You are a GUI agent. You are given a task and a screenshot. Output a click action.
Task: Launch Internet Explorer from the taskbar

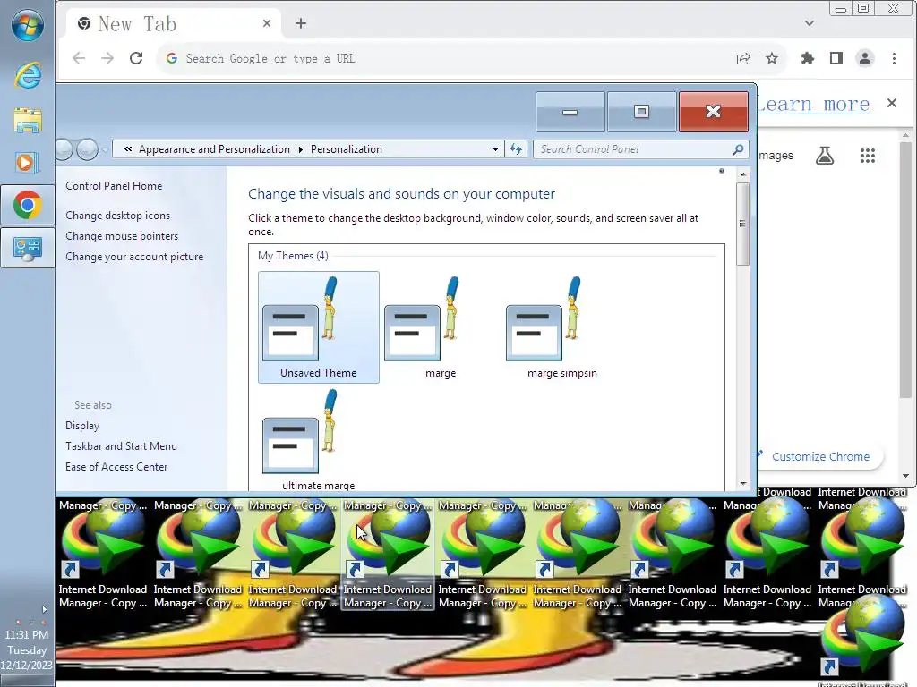[28, 76]
